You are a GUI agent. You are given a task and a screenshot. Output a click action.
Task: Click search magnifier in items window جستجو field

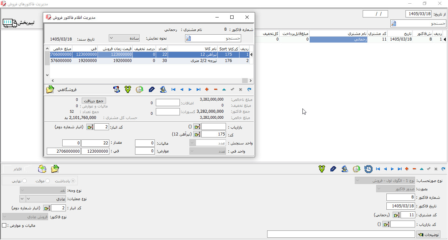(x=188, y=39)
